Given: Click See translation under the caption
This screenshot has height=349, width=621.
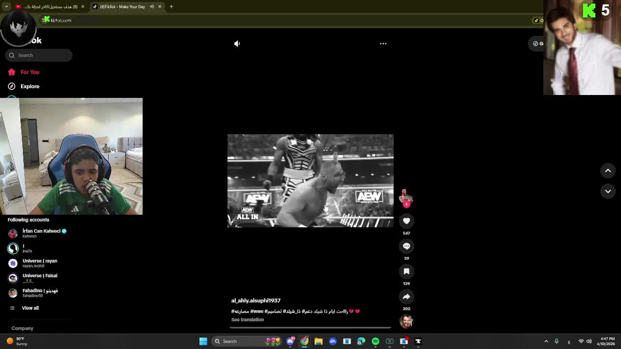Looking at the screenshot, I should pyautogui.click(x=247, y=320).
